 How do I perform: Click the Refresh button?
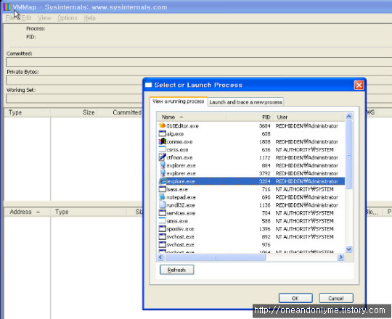(x=176, y=270)
